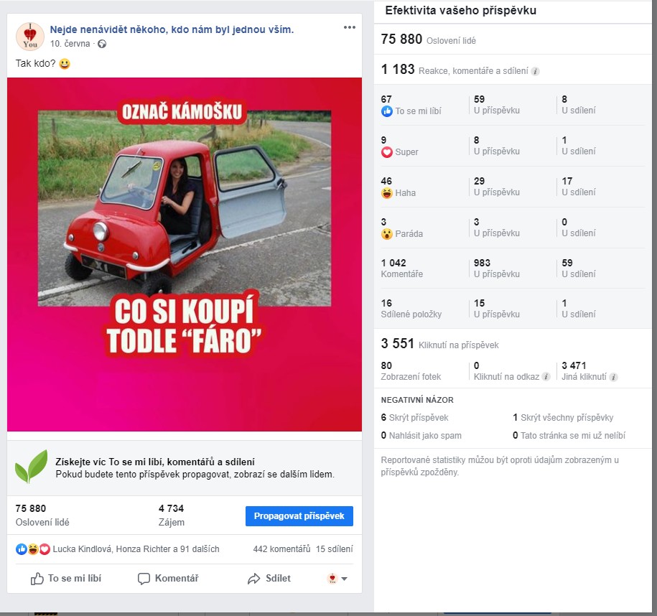Viewport: 657px width, 616px height.
Task: Click the page profile avatar with heart
Action: coord(29,37)
